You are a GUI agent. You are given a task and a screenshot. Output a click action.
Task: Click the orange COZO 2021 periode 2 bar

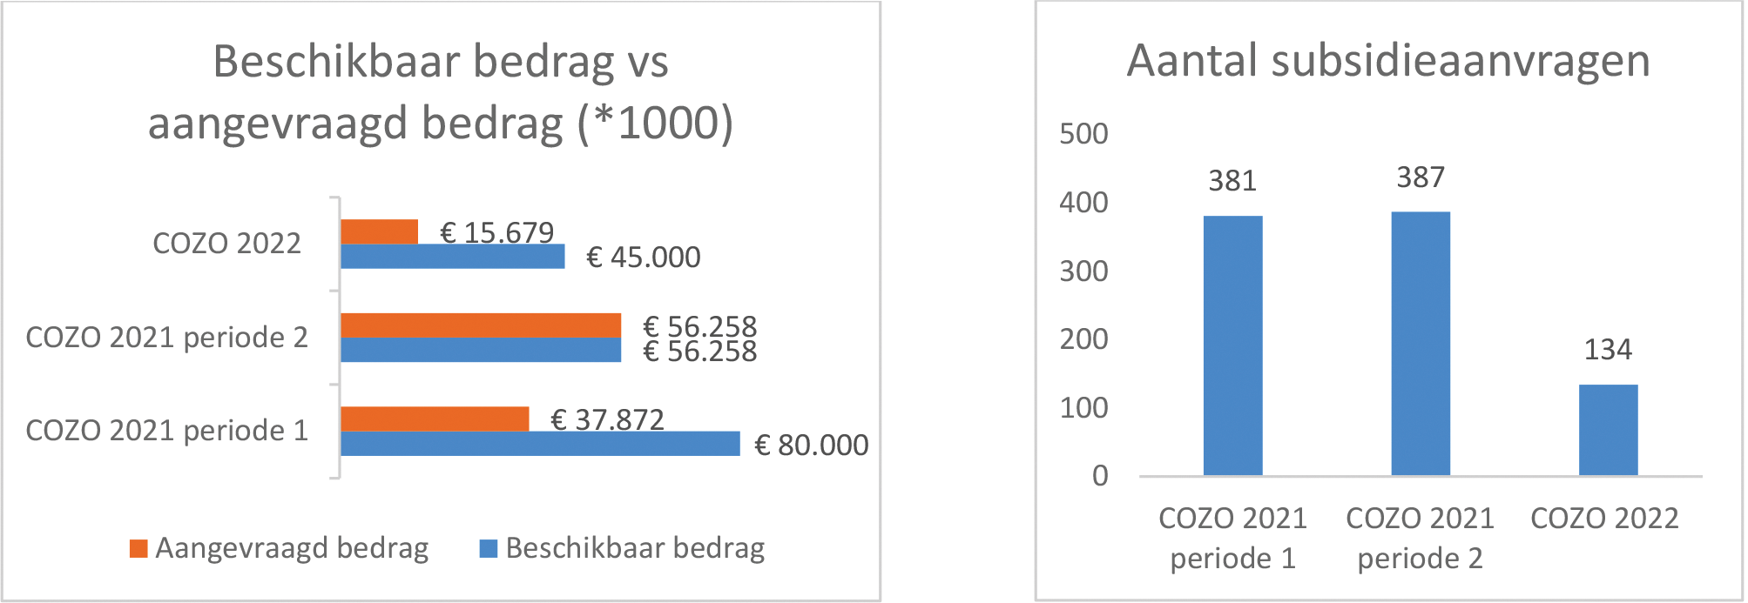coord(480,325)
